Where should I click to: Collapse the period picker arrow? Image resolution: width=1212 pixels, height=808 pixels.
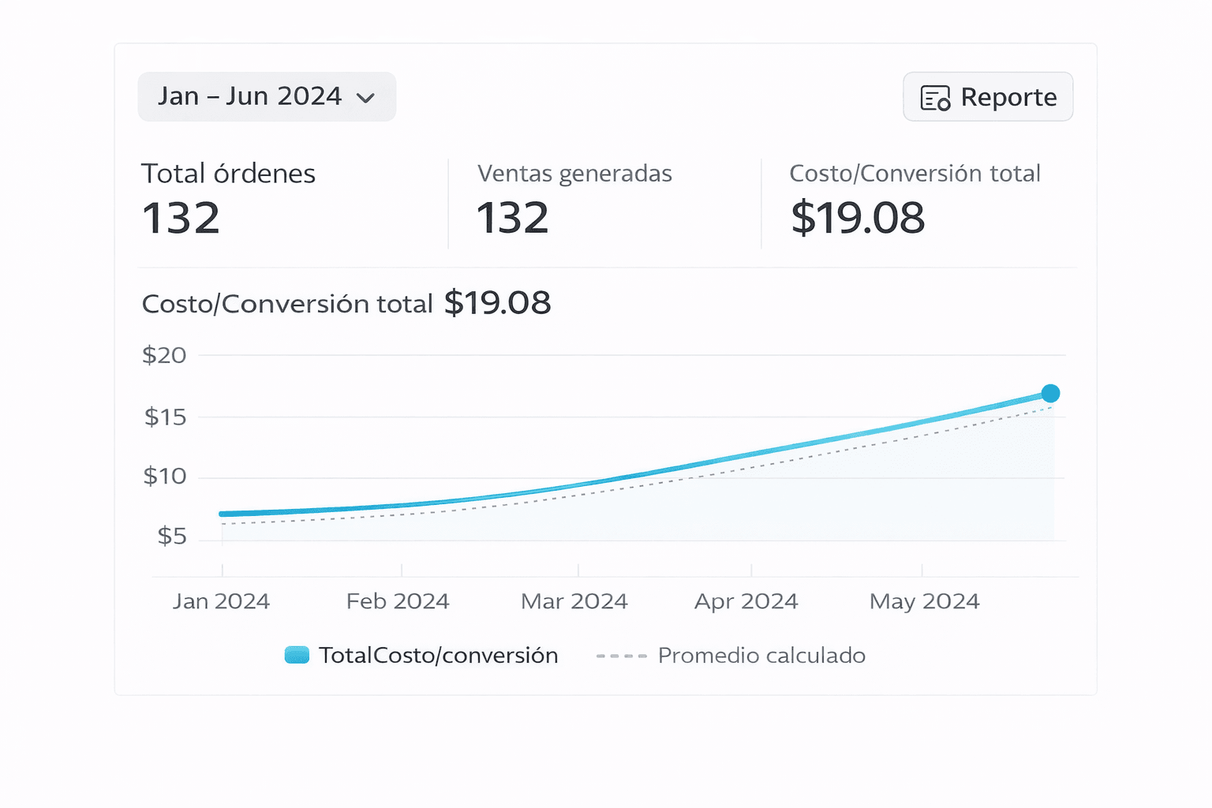pos(366,98)
